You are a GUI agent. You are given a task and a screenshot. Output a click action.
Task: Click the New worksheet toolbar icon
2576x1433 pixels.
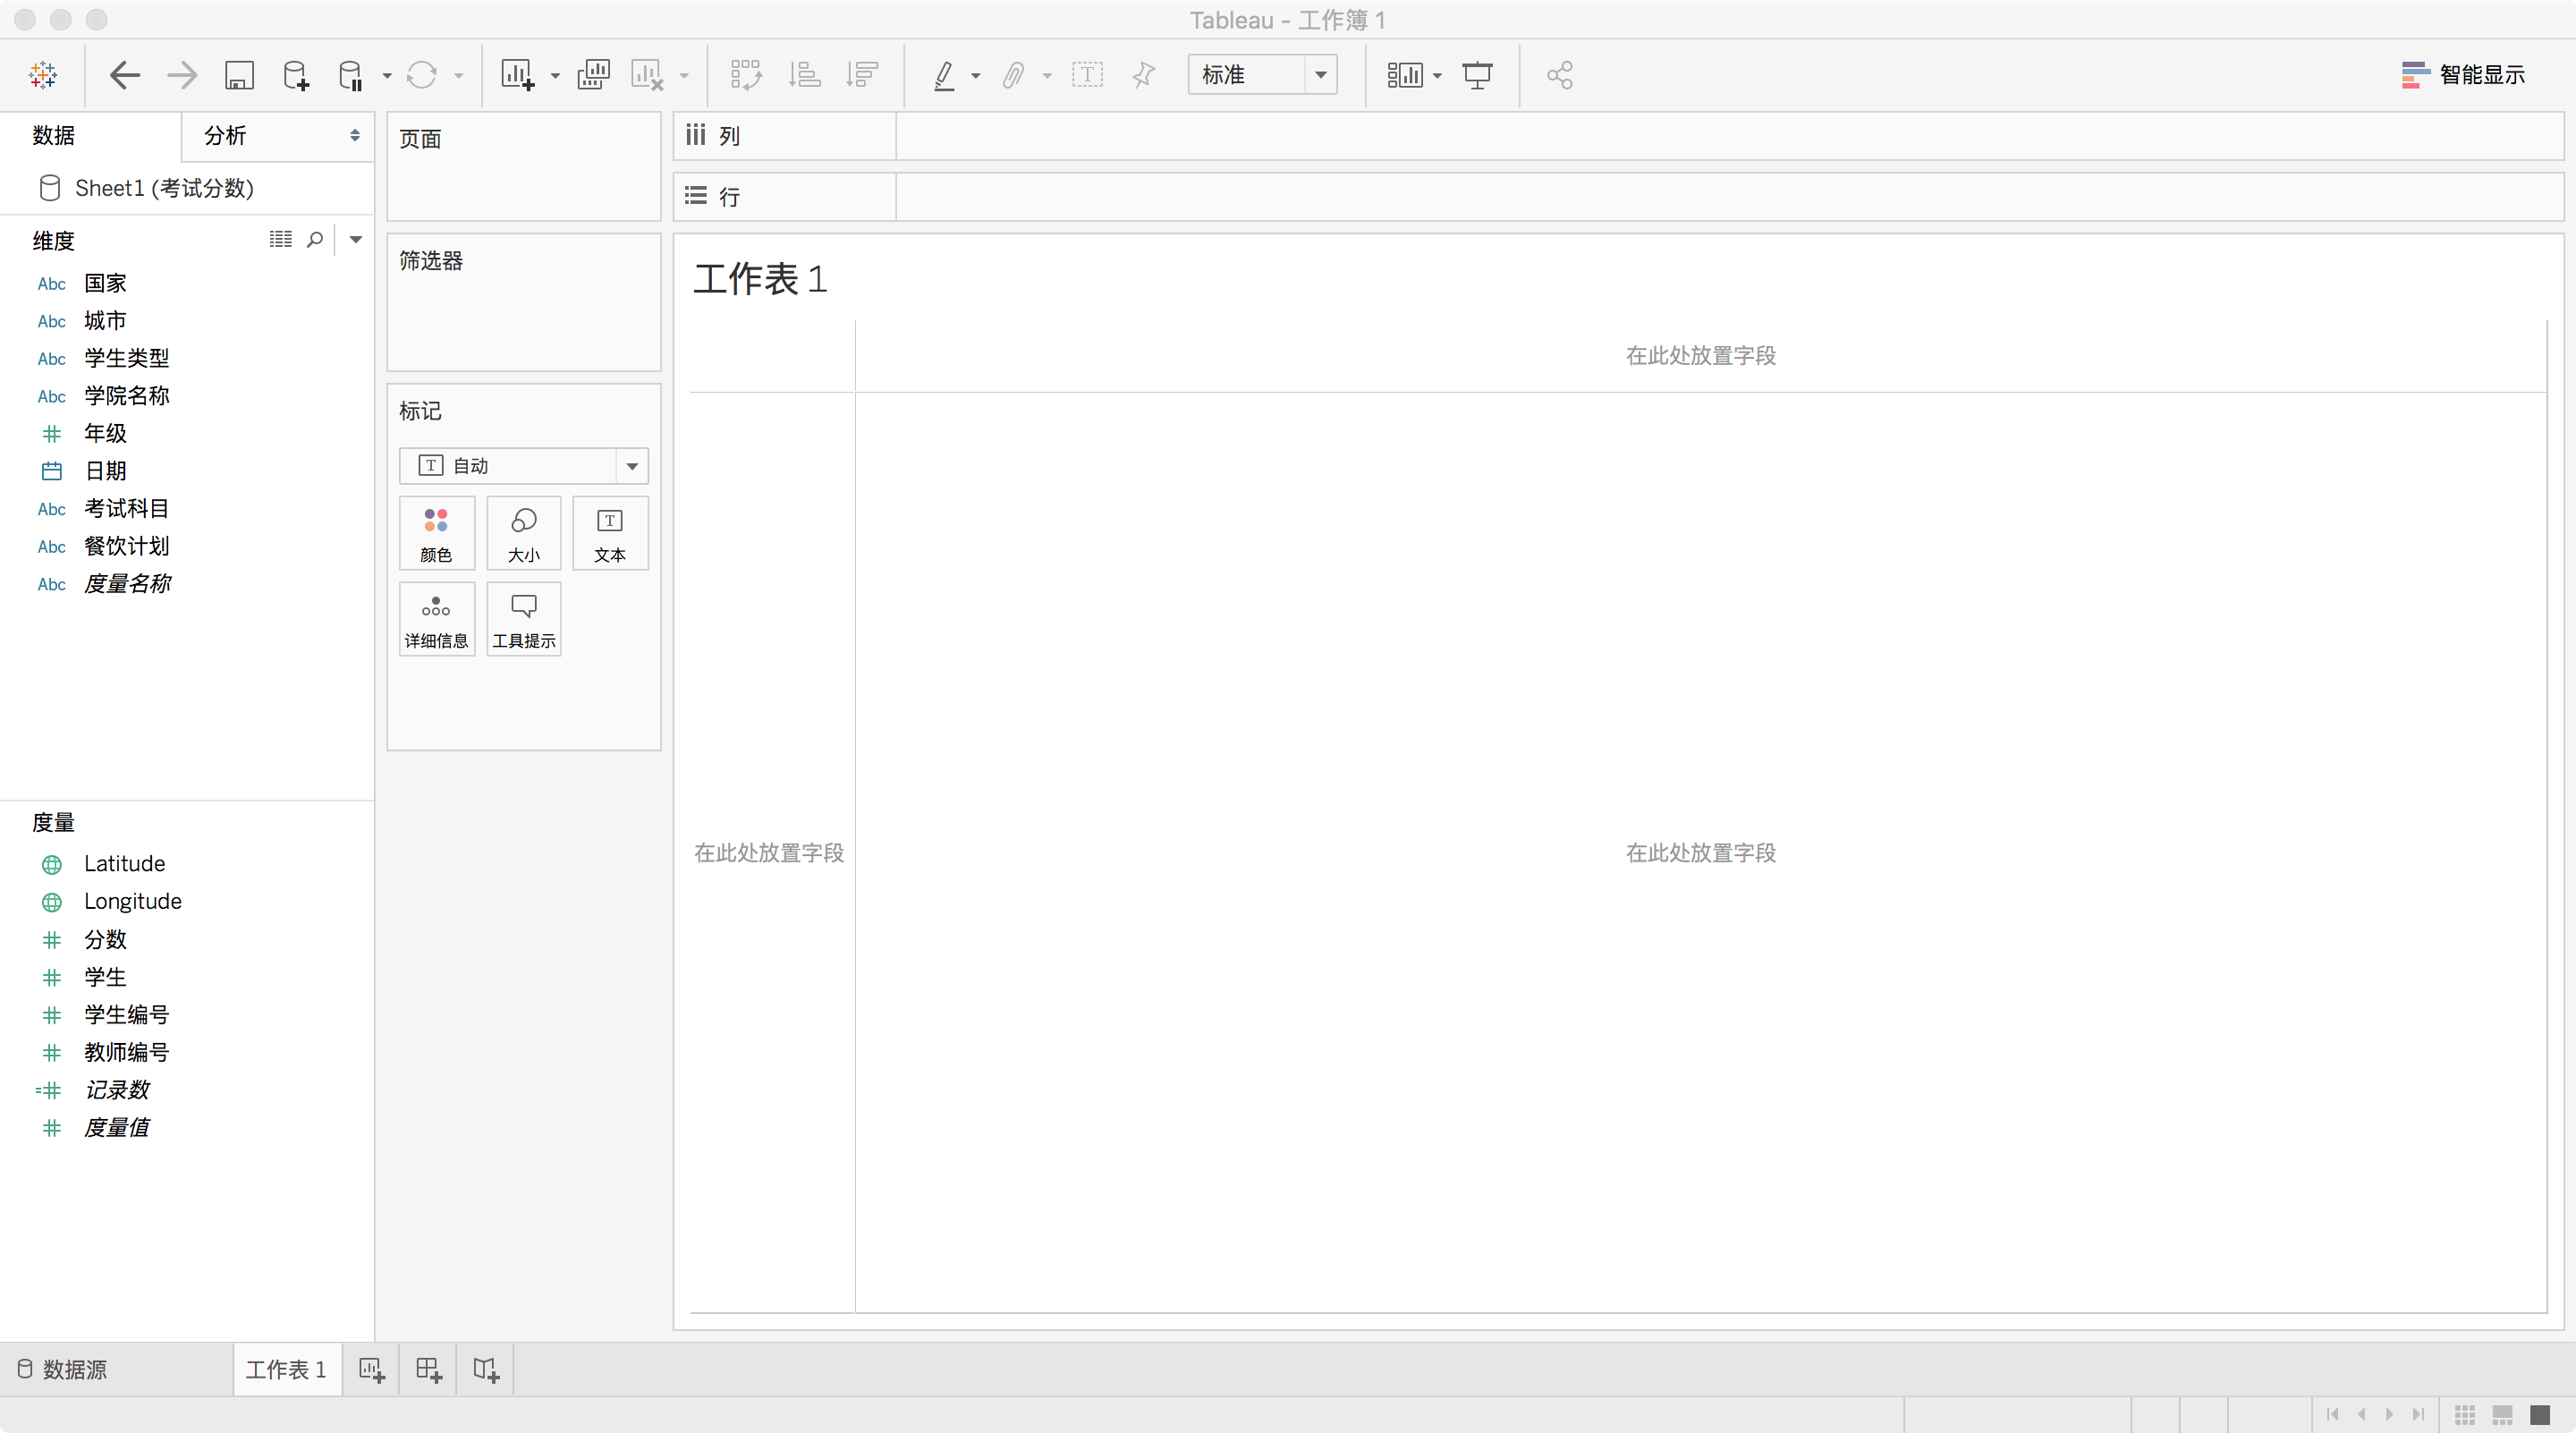[517, 75]
